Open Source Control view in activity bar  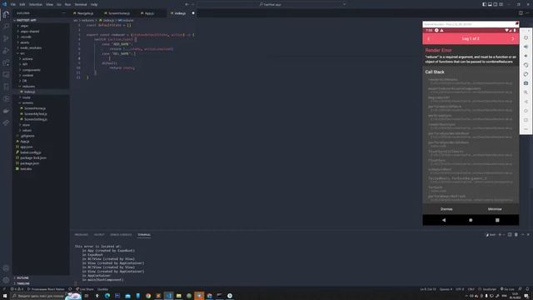[6, 38]
